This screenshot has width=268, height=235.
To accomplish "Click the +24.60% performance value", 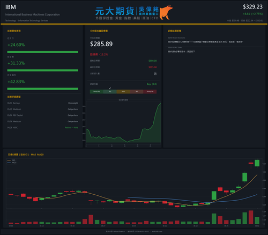I will (16, 45).
